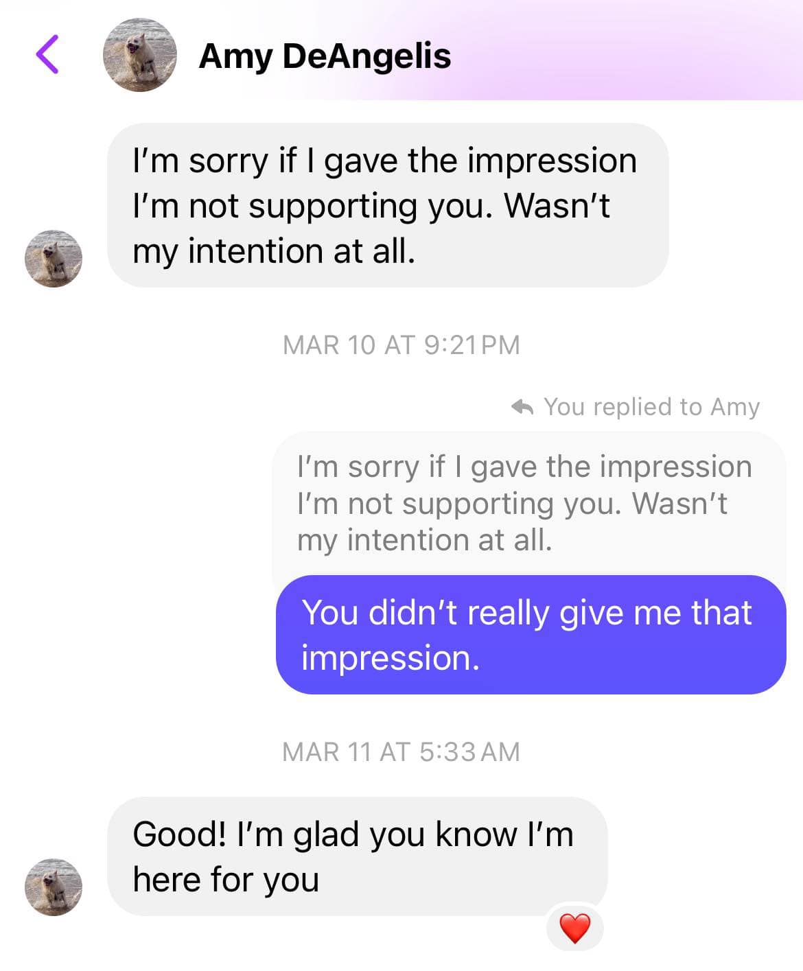The height and width of the screenshot is (971, 803).
Task: Select the purple "You didn't really give" bubble
Action: [x=531, y=635]
